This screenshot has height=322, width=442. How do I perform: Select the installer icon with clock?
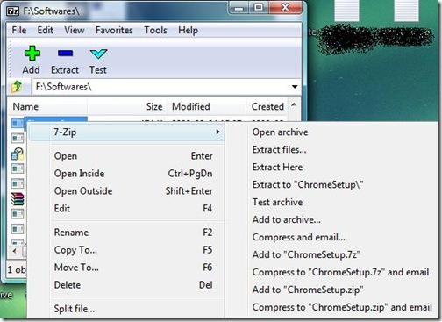pyautogui.click(x=18, y=154)
